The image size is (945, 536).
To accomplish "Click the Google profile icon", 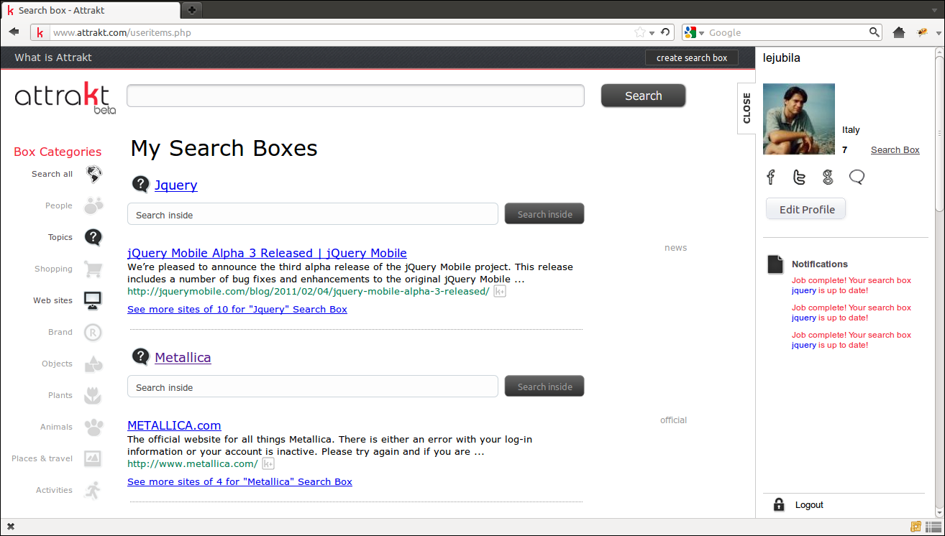I will coord(828,177).
